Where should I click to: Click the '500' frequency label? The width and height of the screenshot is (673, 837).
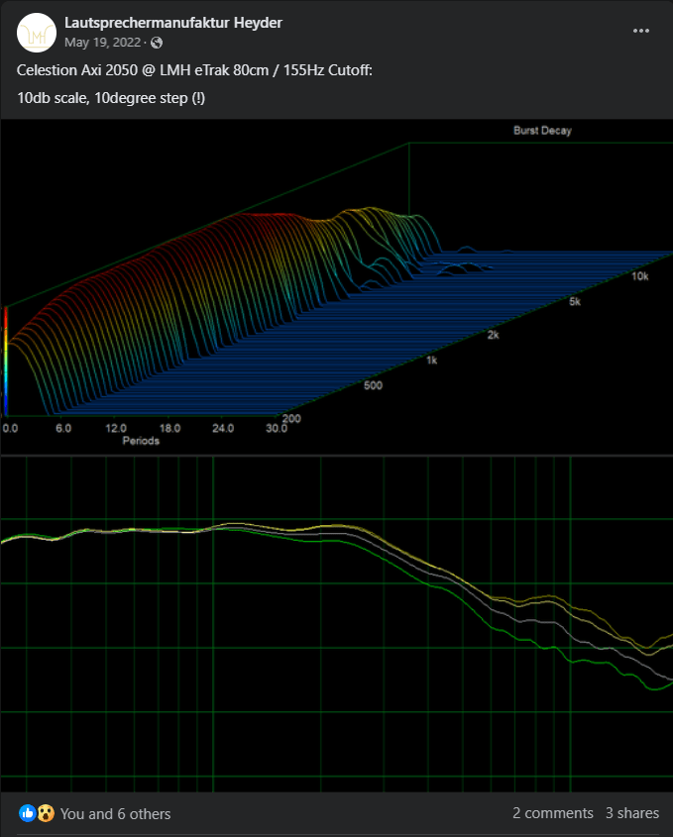point(373,385)
